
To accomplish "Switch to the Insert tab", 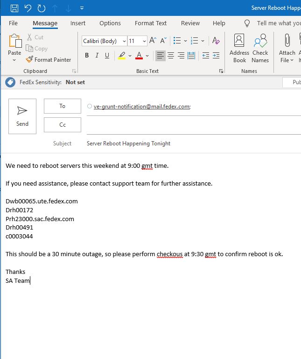I will pos(78,23).
